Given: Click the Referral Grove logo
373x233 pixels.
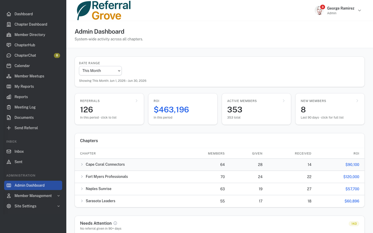Looking at the screenshot, I should pos(104,10).
